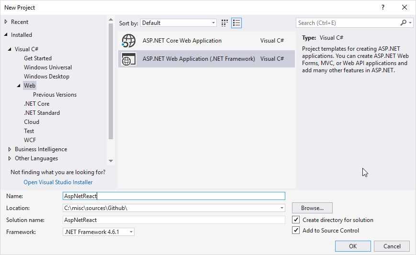Image resolution: width=416 pixels, height=255 pixels.
Task: Select the .NET Core category
Action: point(36,104)
